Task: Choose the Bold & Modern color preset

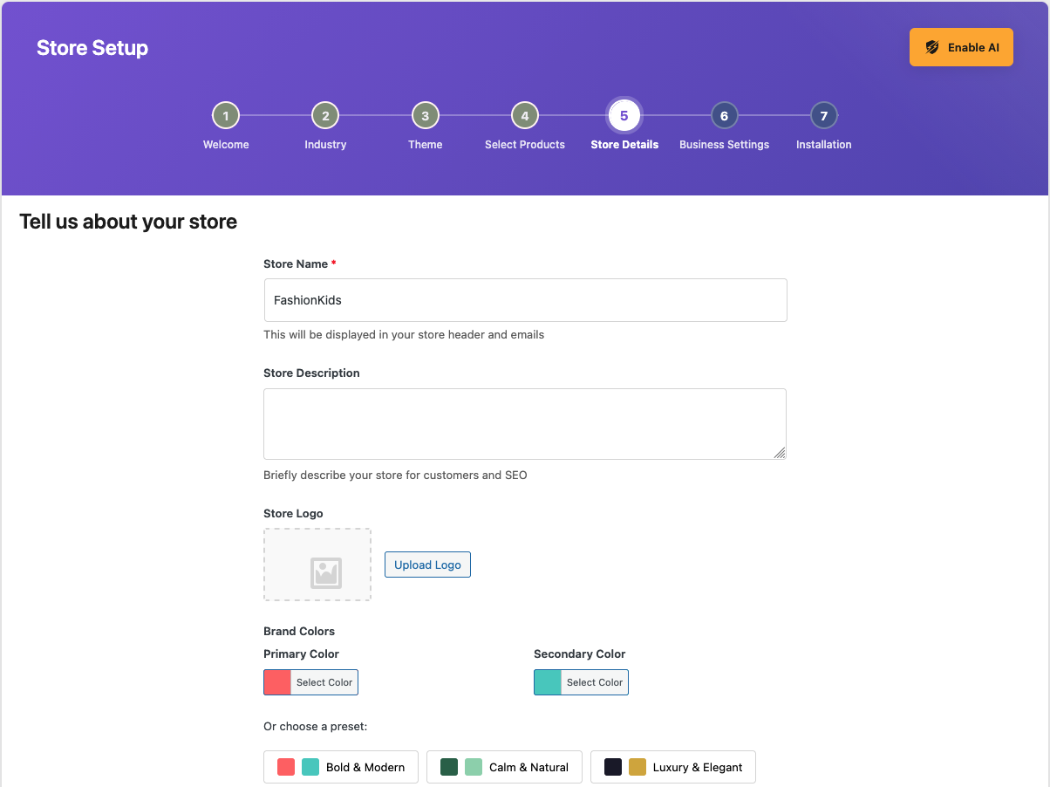Action: 340,766
